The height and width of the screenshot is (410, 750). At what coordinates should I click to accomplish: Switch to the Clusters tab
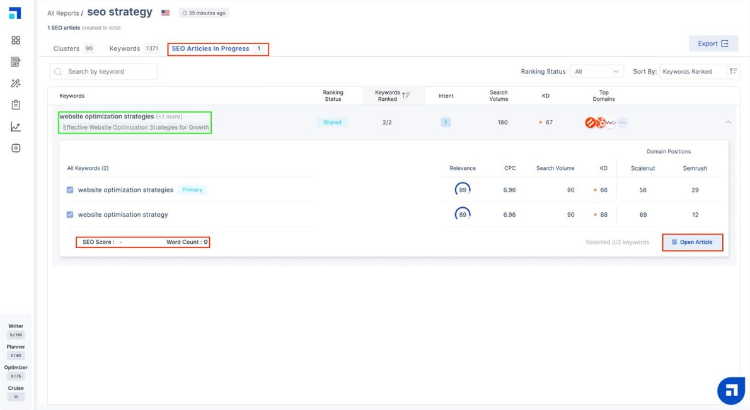click(x=74, y=48)
